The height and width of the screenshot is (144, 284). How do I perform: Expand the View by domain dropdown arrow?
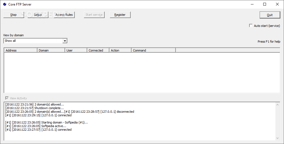click(65, 41)
